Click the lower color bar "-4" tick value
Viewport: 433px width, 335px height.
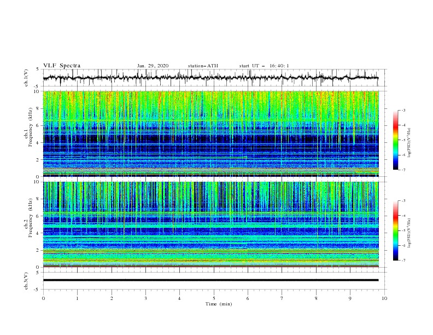click(403, 216)
